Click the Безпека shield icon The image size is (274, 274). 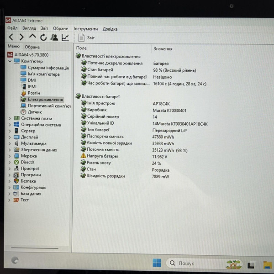click(x=16, y=181)
